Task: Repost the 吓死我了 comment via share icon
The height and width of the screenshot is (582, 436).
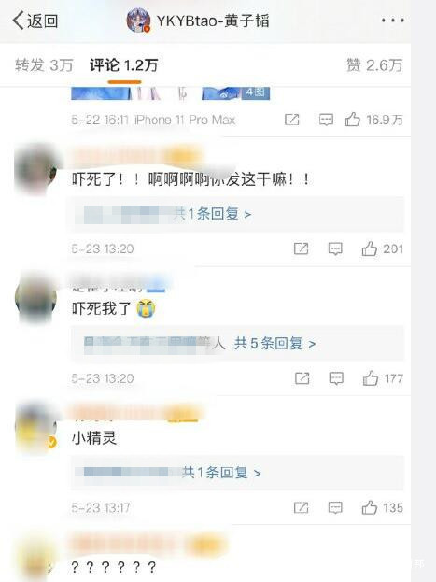Action: pos(302,378)
